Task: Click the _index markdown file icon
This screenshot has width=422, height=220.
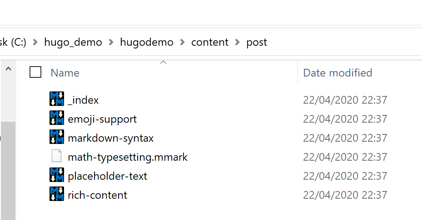Action: click(x=57, y=100)
